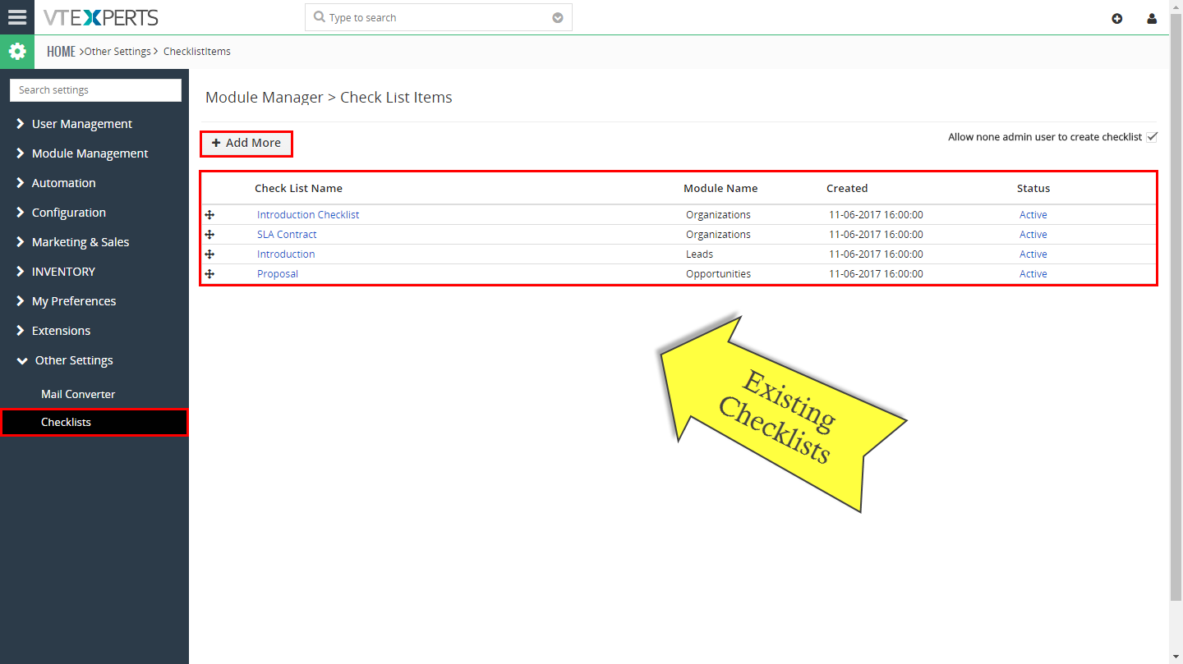The width and height of the screenshot is (1183, 664).
Task: Click Add More button
Action: pyautogui.click(x=246, y=143)
